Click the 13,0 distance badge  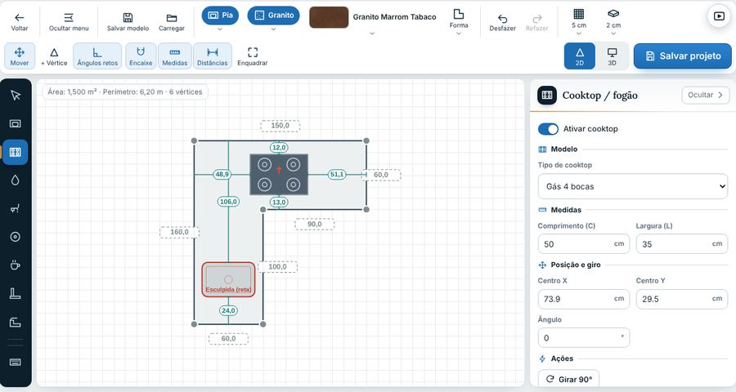(x=279, y=202)
